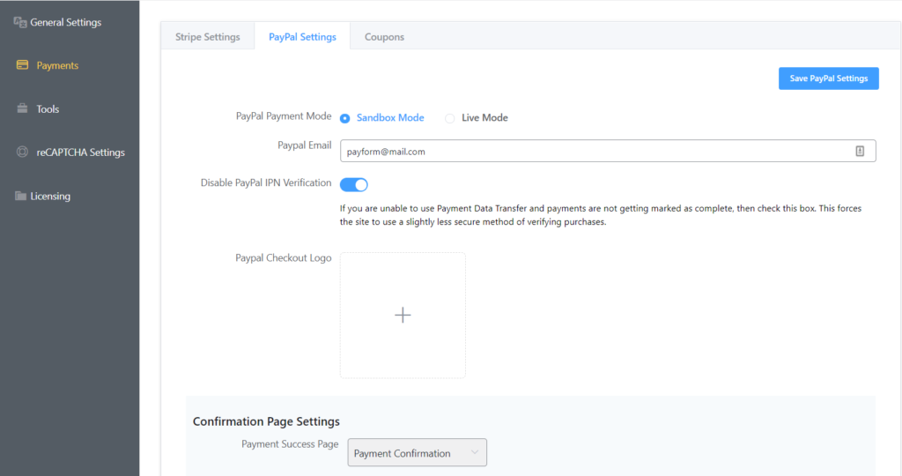Click the reCAPTCHA Settings text label in sidebar
Screen dimensions: 902x476
(x=80, y=152)
